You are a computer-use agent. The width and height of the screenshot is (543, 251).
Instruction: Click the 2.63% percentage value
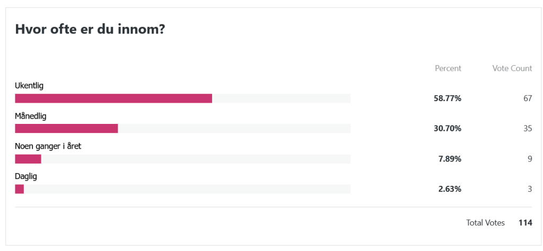pos(450,189)
